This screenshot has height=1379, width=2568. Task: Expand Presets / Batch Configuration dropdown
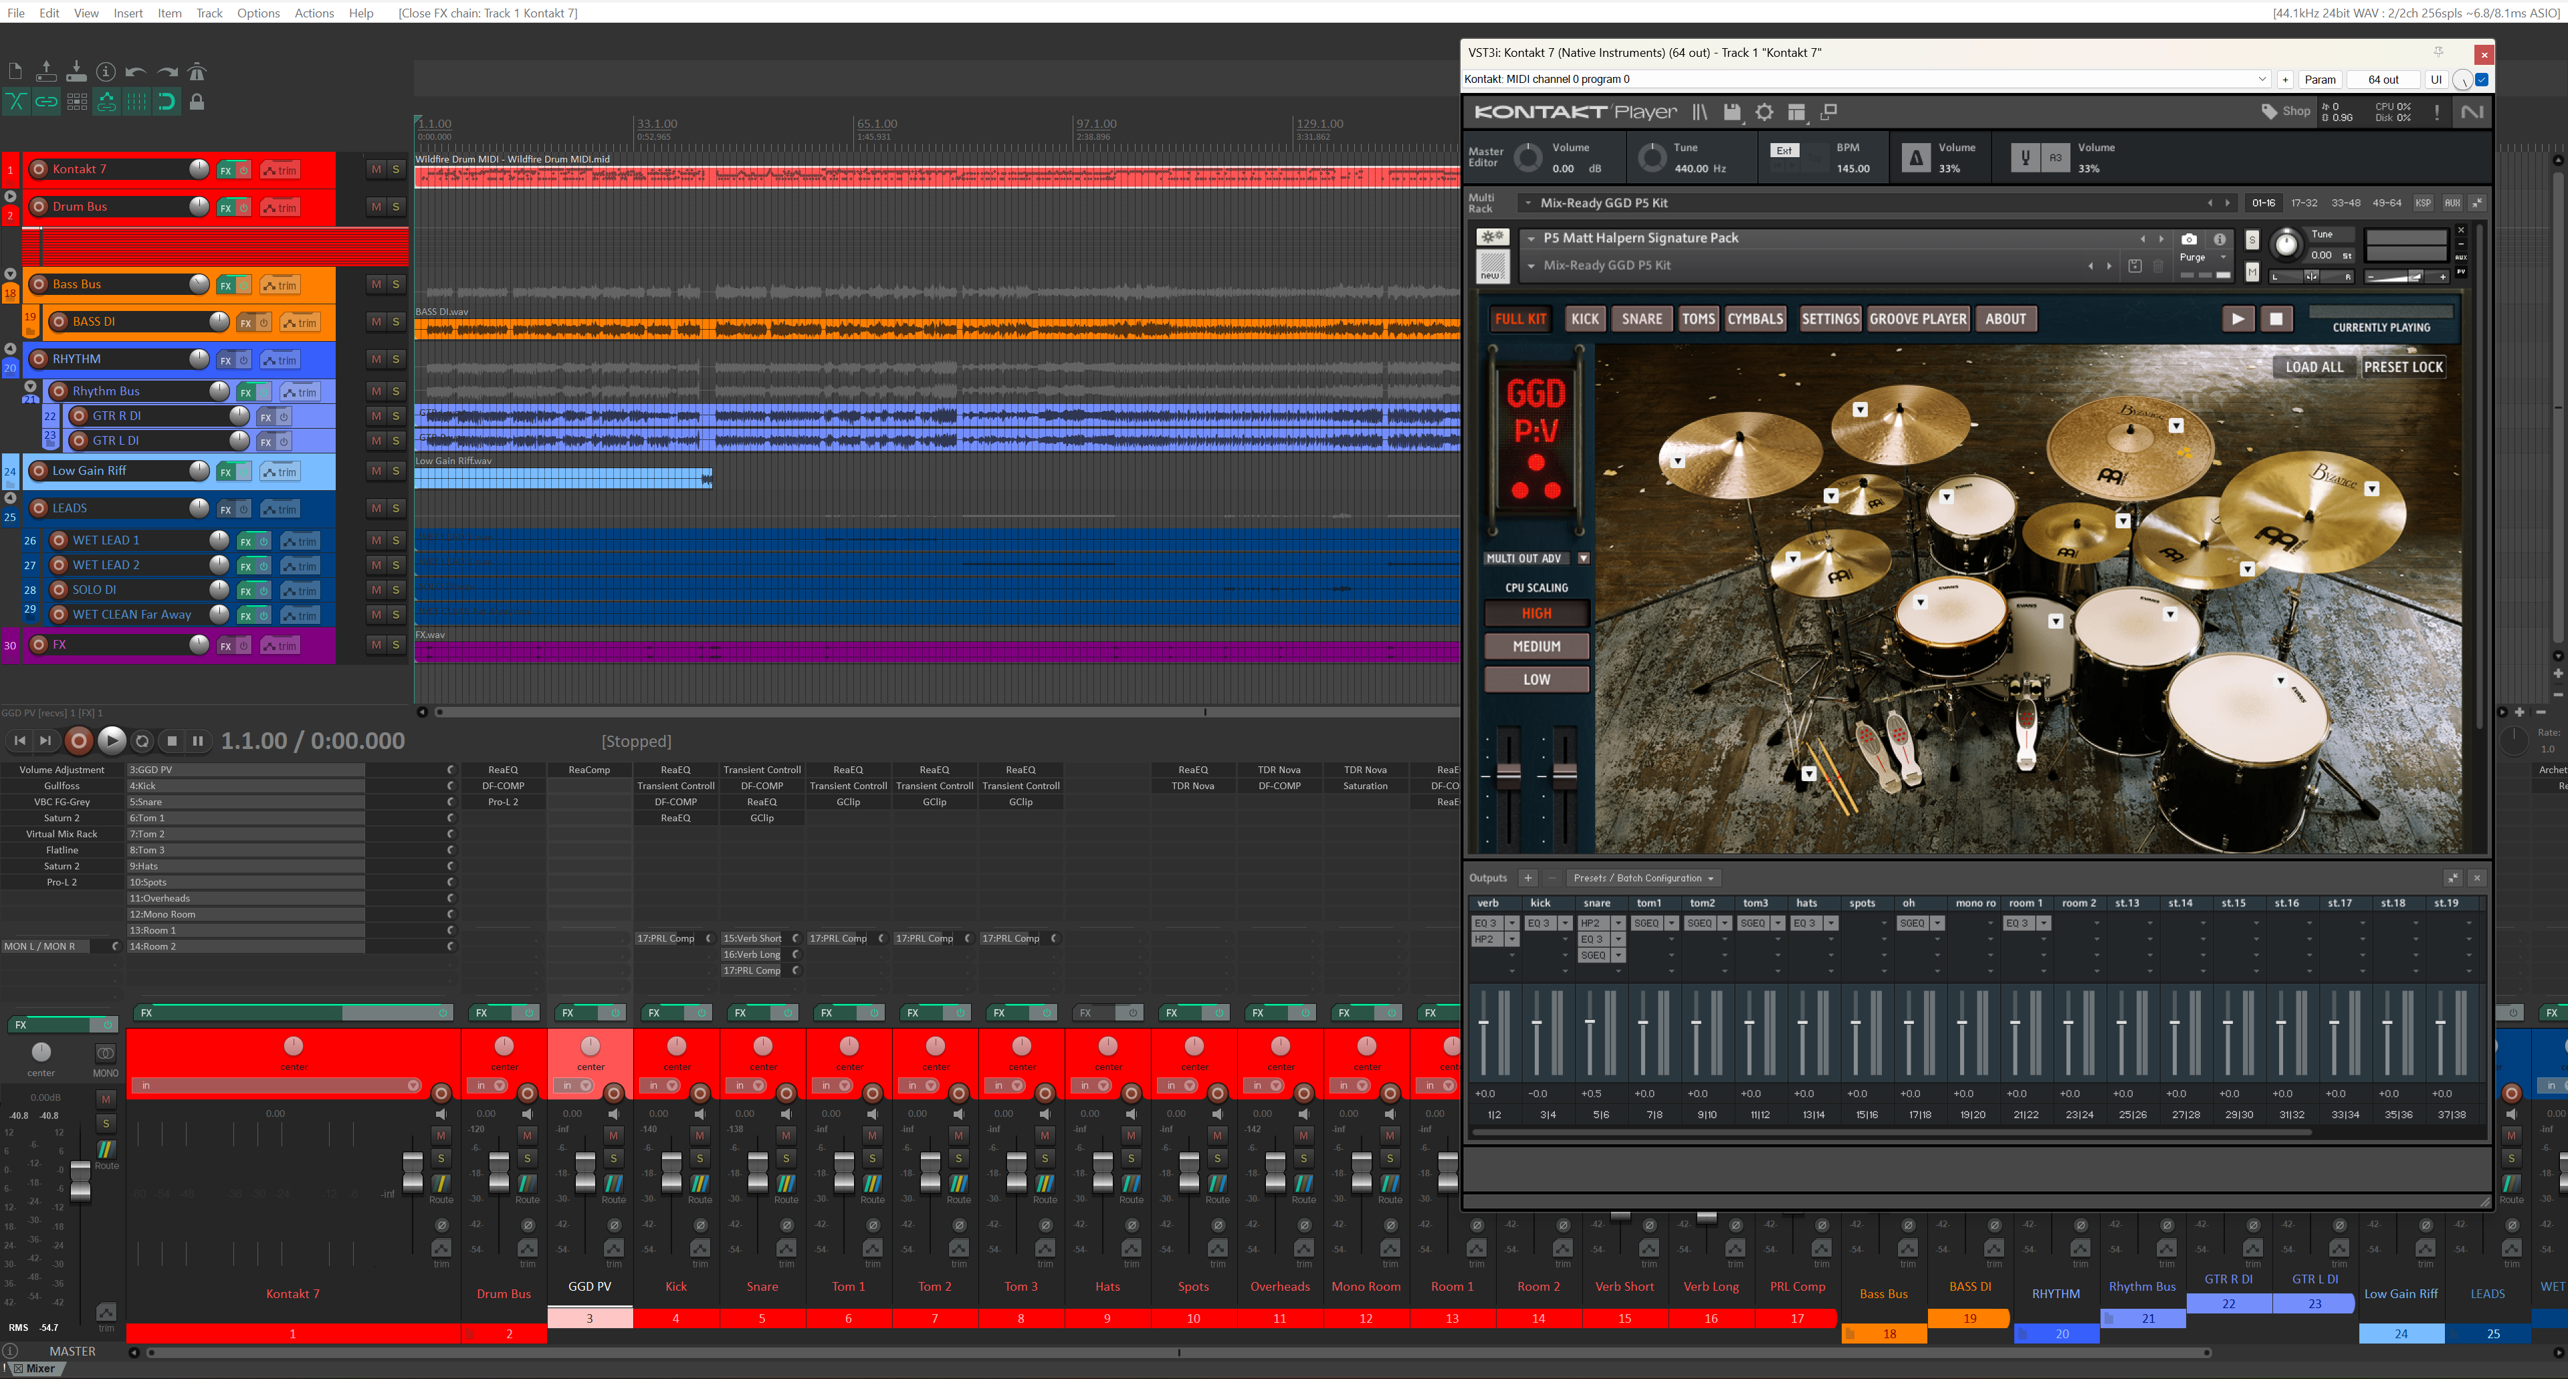1642,879
